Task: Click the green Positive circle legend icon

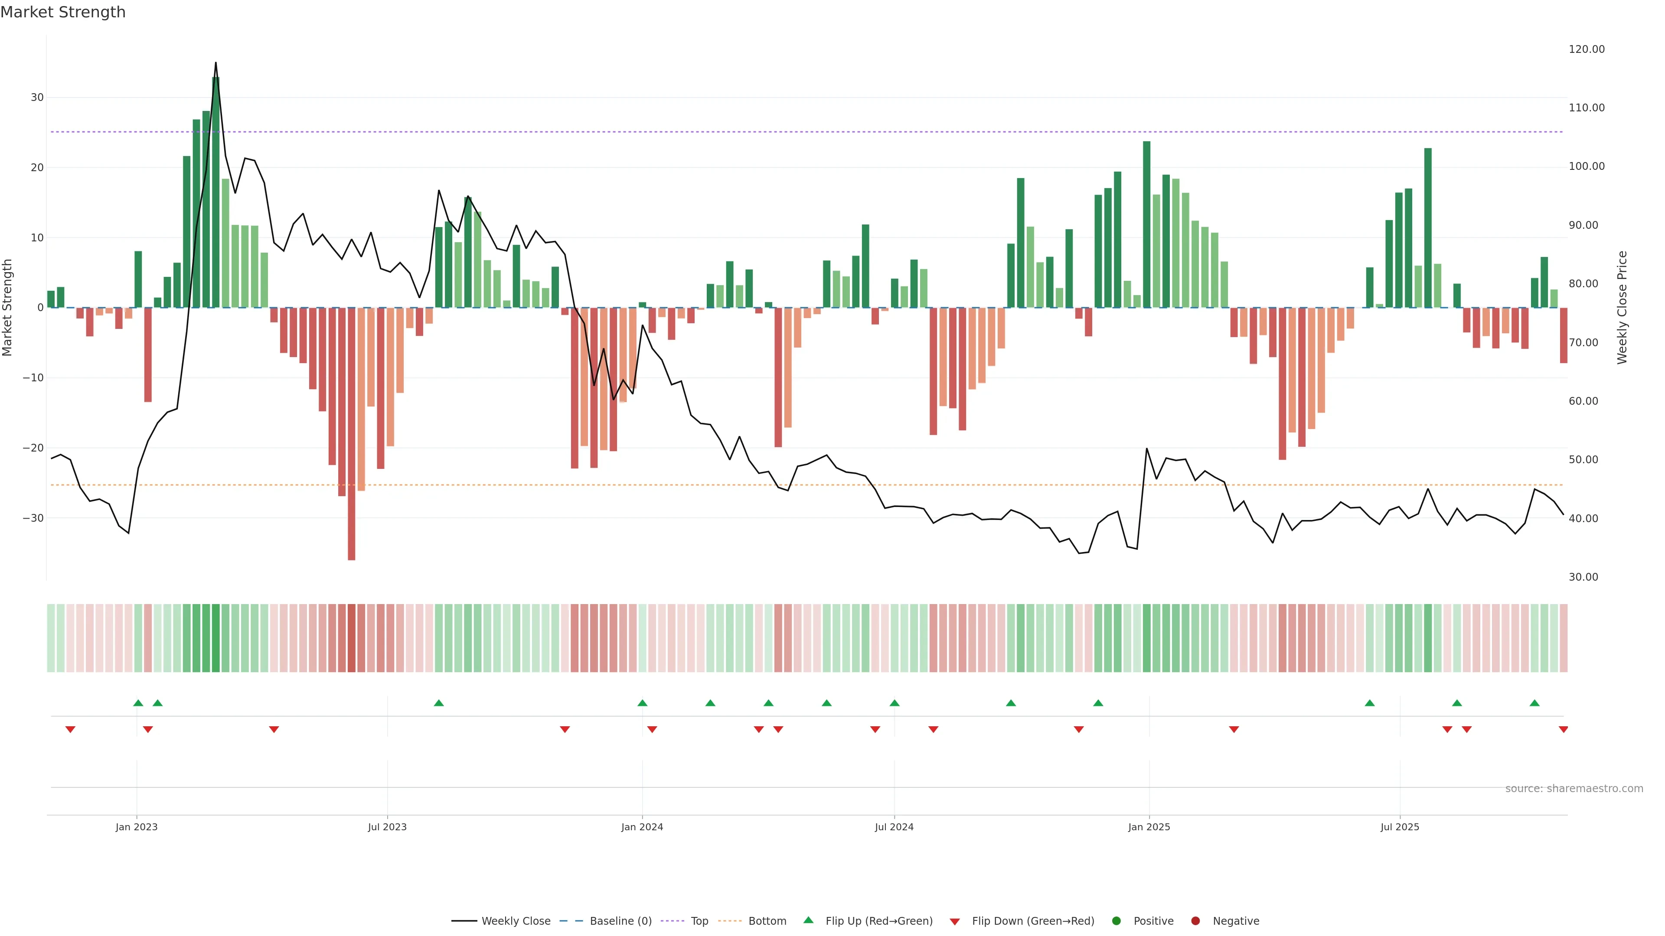Action: (1116, 920)
